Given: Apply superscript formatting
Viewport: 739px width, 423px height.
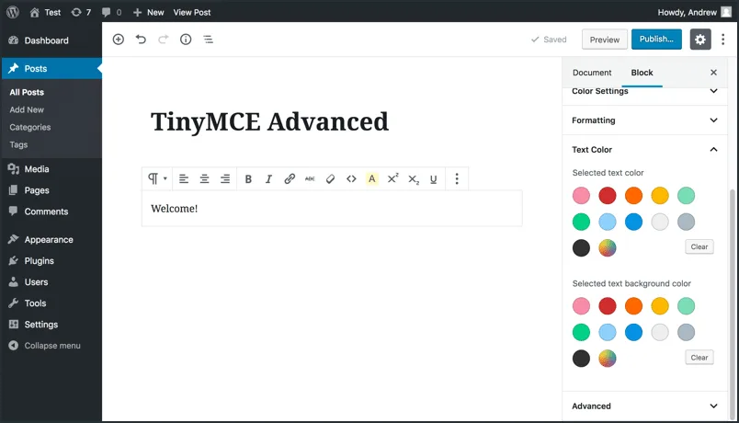Looking at the screenshot, I should coord(392,179).
